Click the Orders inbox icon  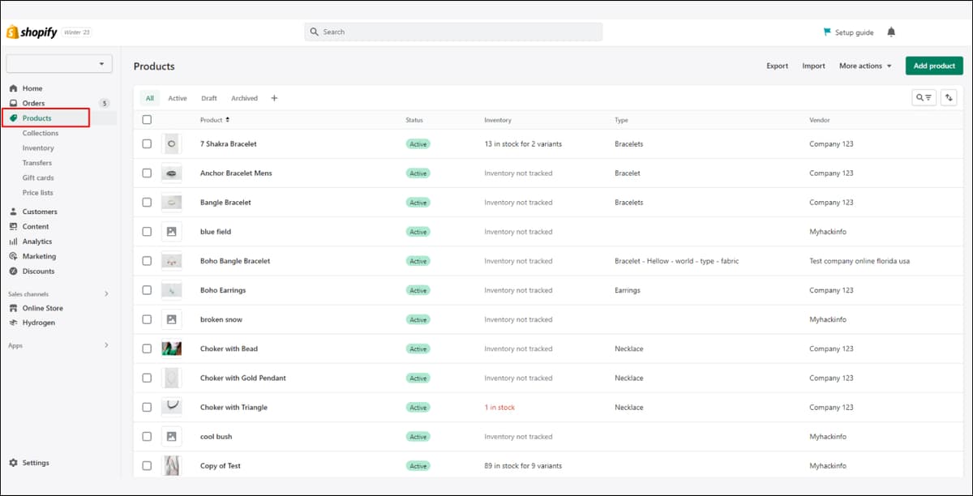pos(13,103)
